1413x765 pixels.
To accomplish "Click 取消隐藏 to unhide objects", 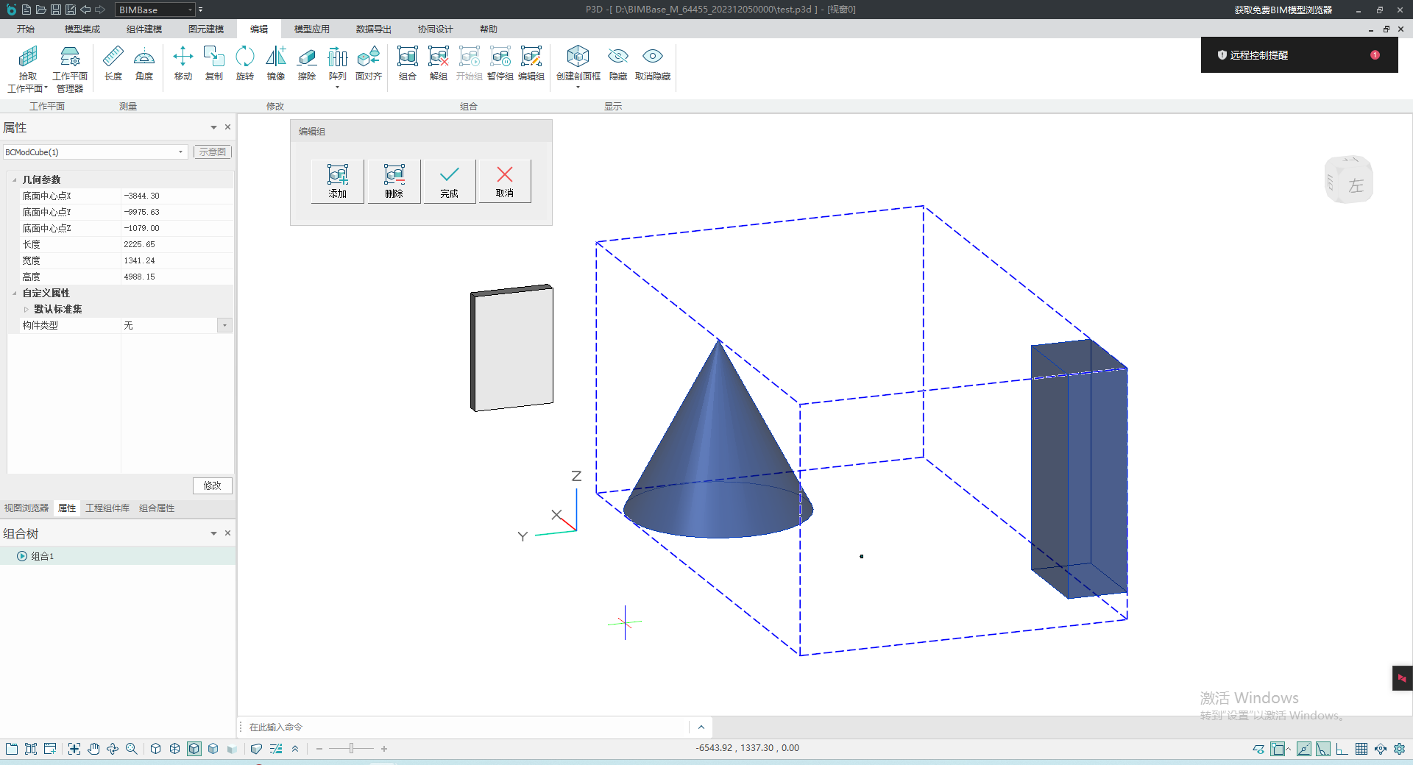I will [652, 63].
